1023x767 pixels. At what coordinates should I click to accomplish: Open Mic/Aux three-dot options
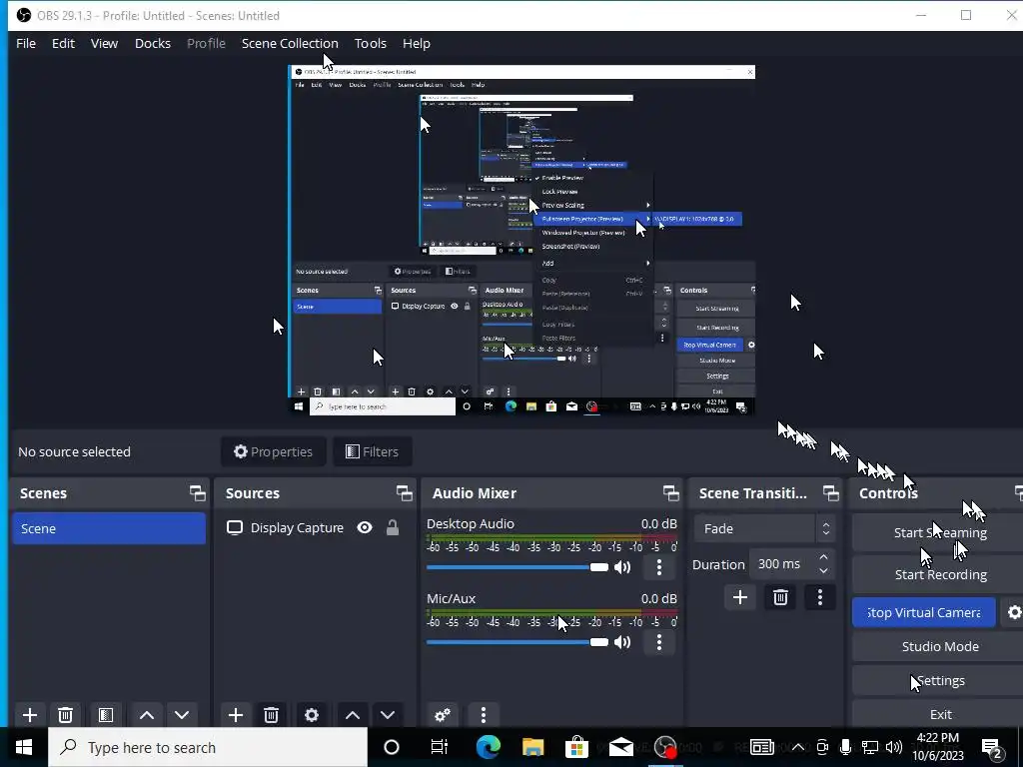659,642
